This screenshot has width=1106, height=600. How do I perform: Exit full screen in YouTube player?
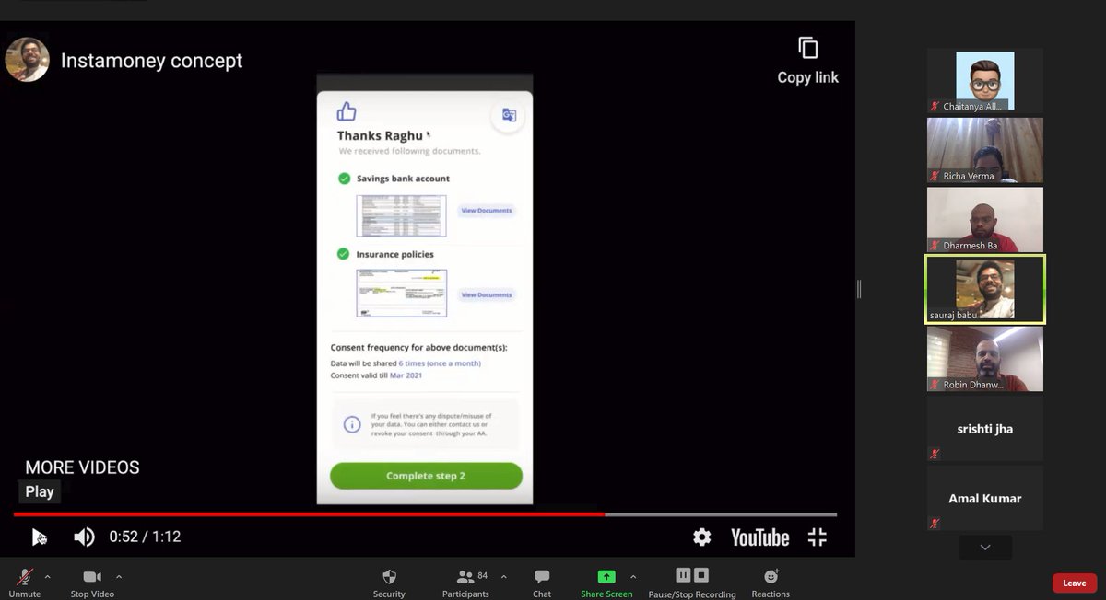(x=818, y=537)
